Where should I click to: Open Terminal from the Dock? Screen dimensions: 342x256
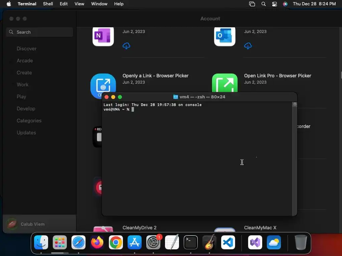(x=191, y=242)
